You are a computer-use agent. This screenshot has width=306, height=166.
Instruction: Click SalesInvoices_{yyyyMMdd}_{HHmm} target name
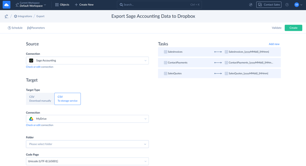click(248, 52)
